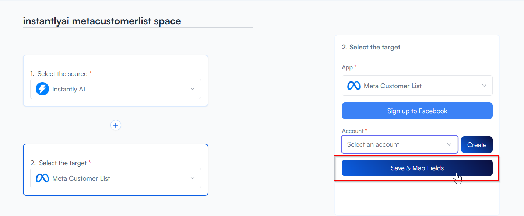Click the Meta logo in the left target card

pyautogui.click(x=42, y=178)
